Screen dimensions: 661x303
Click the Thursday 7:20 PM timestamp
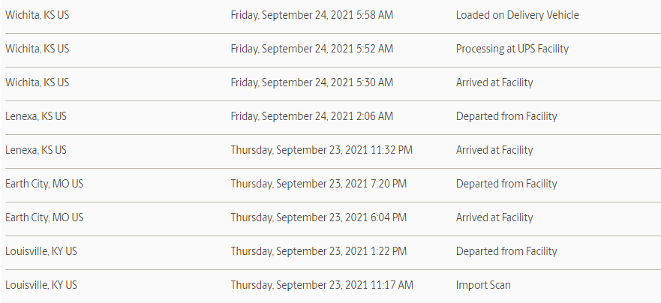point(319,184)
